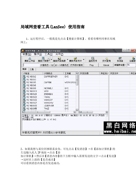Image resolution: width=136 pixels, height=192 pixels.
Task: Select the ZHONGXJ computer name cell
Action: [48, 94]
